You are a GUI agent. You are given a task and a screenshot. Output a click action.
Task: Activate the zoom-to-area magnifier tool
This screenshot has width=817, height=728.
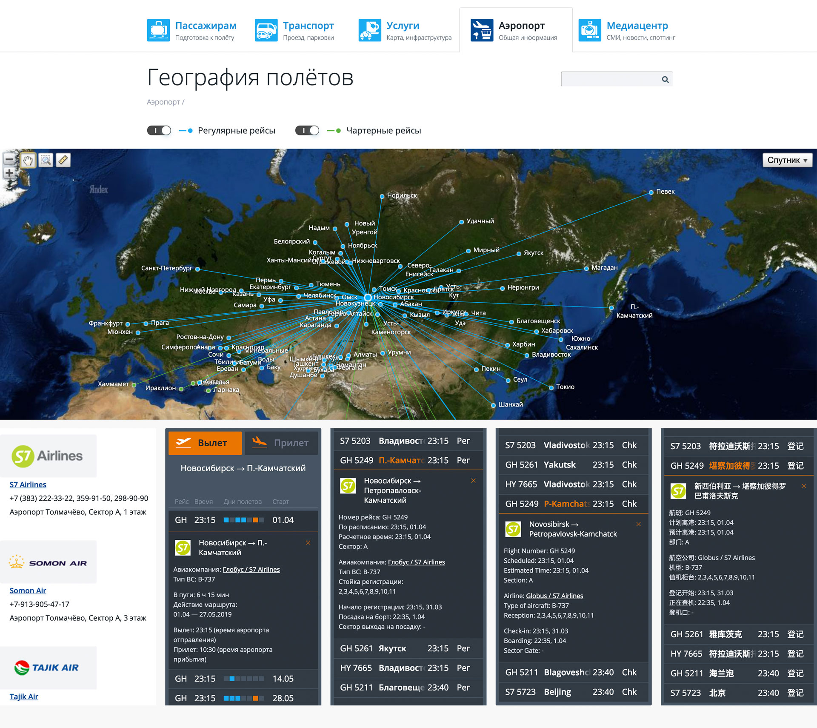(x=46, y=161)
